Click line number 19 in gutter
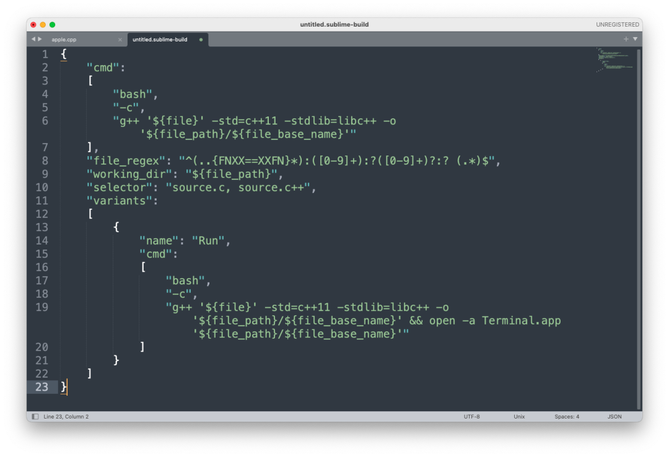Viewport: 669px width, 457px height. coord(42,307)
